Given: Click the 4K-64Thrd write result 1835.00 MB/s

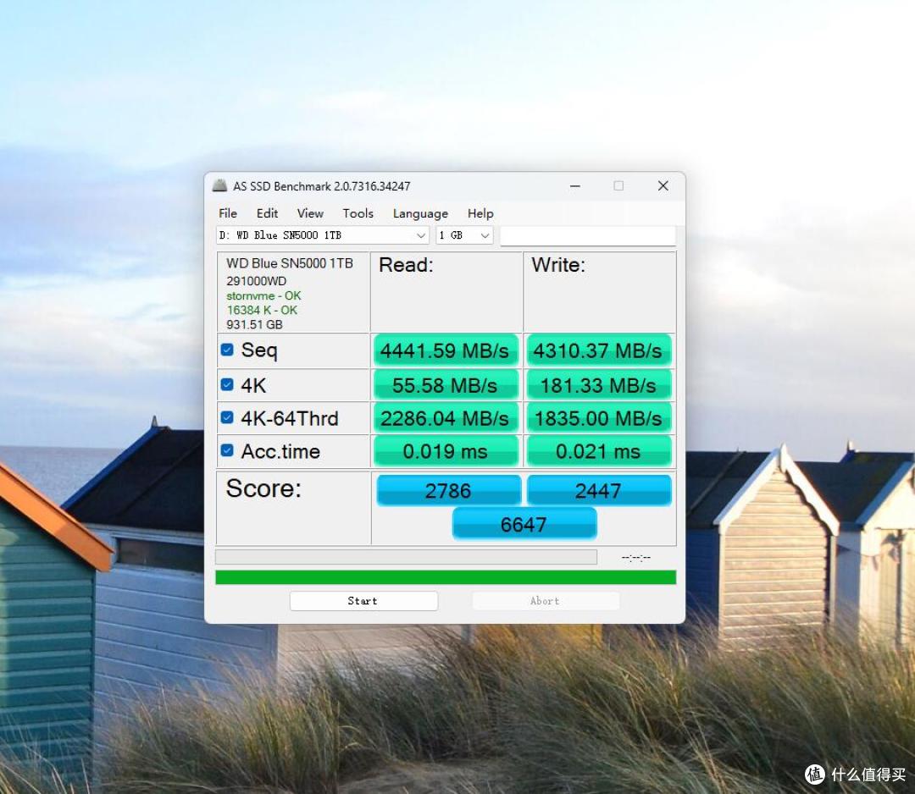Looking at the screenshot, I should (x=598, y=418).
